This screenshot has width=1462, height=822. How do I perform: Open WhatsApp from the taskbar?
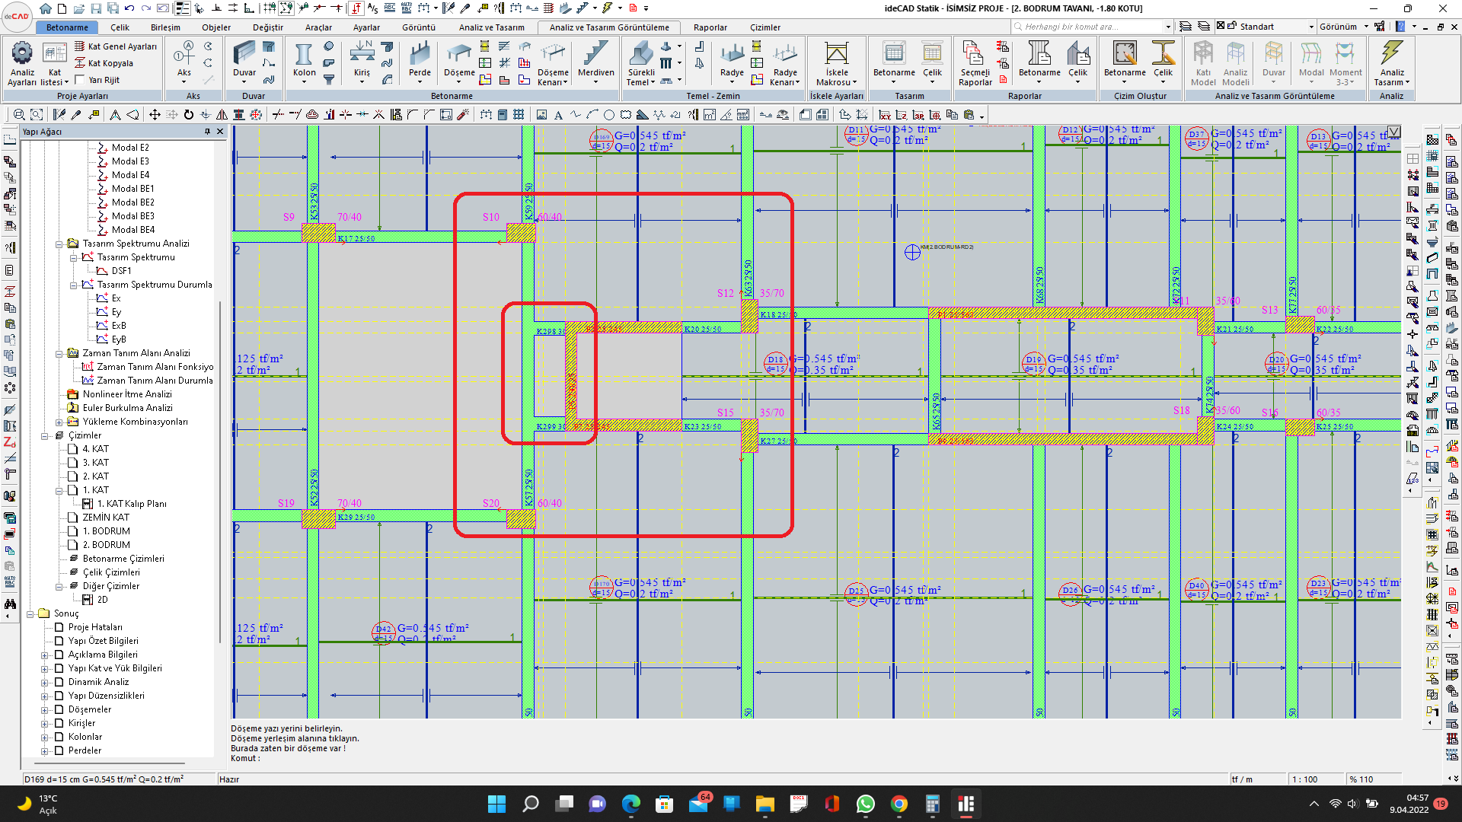pos(866,804)
